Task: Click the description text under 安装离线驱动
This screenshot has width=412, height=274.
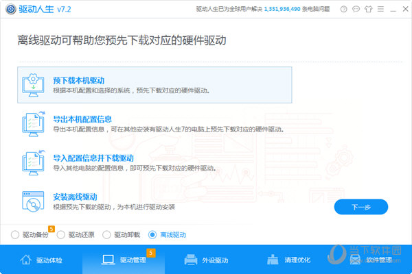Action: click(x=114, y=207)
